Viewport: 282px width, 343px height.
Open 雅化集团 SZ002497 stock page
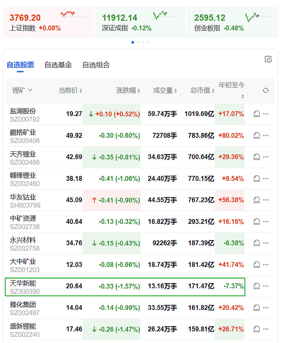point(25,309)
